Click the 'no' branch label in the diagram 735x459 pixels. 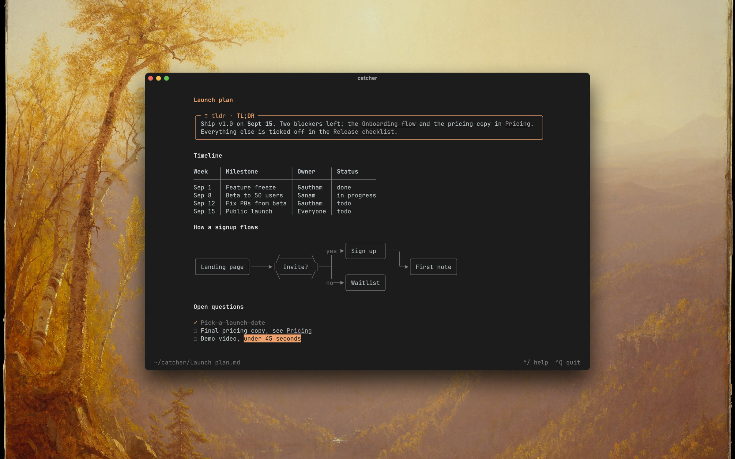pyautogui.click(x=330, y=283)
